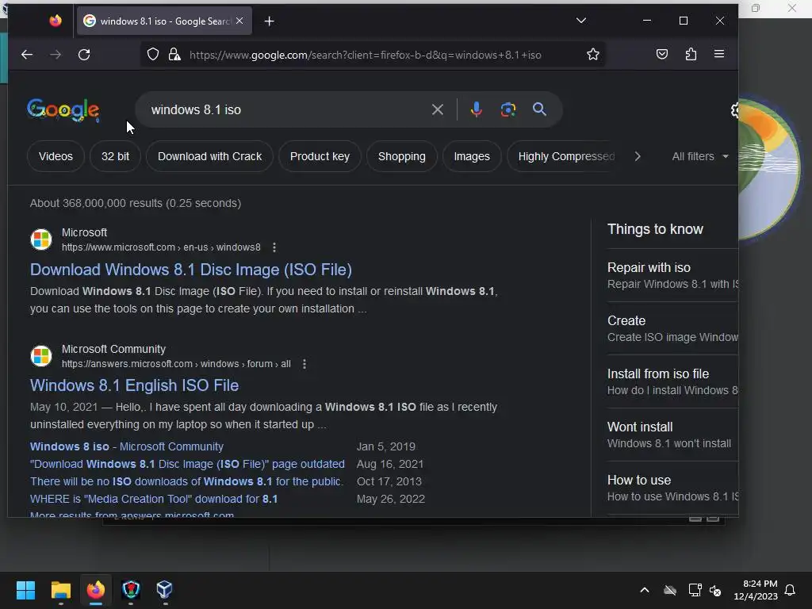The width and height of the screenshot is (812, 609).
Task: Select Highly Compressed filter chip
Action: [566, 156]
